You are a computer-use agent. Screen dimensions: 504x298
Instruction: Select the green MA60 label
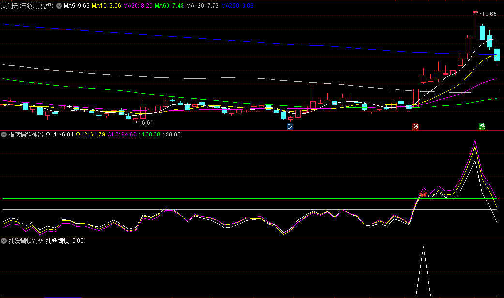[169, 6]
